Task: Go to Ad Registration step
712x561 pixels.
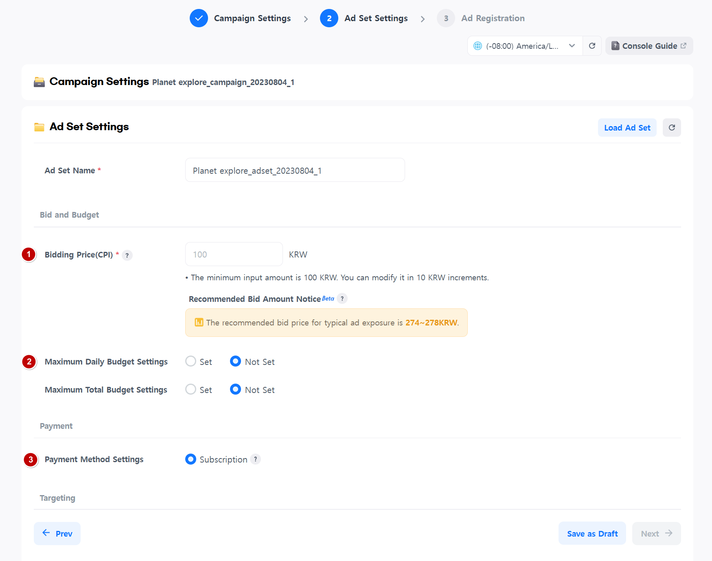Action: 493,18
